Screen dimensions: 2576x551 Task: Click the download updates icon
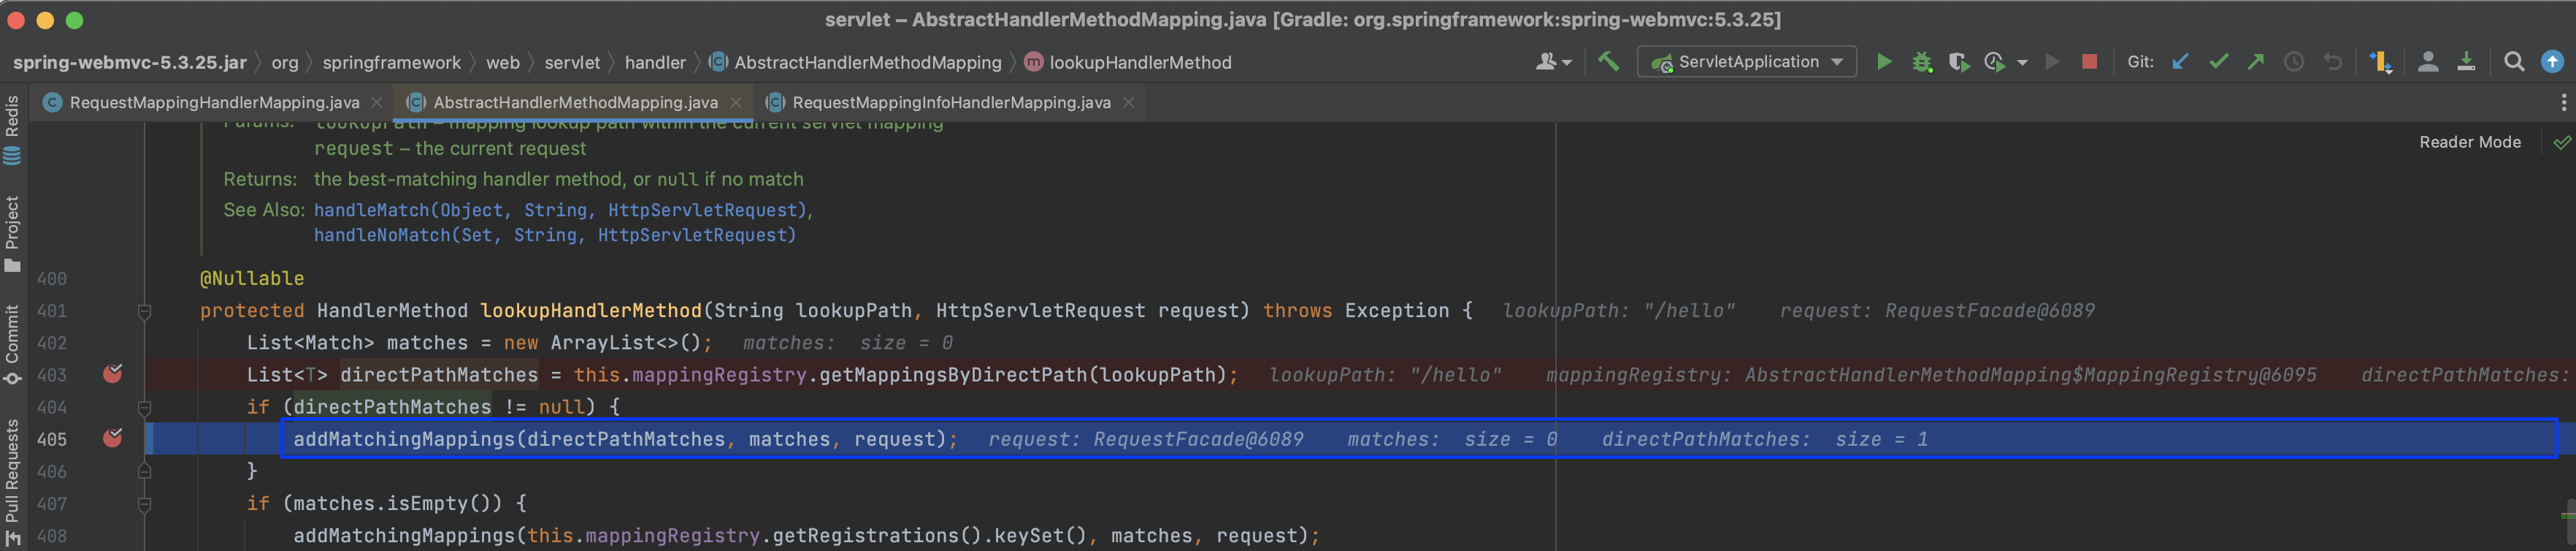click(2467, 62)
